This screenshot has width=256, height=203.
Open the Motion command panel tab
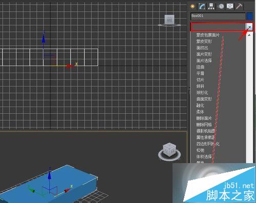(221, 6)
